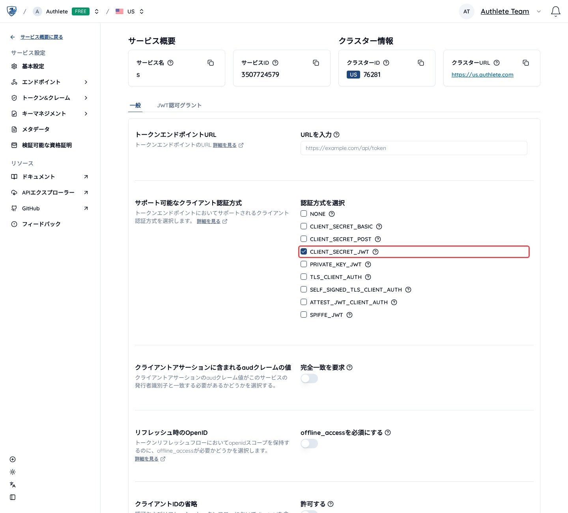
Task: Copy the サービス名 value
Action: click(211, 63)
